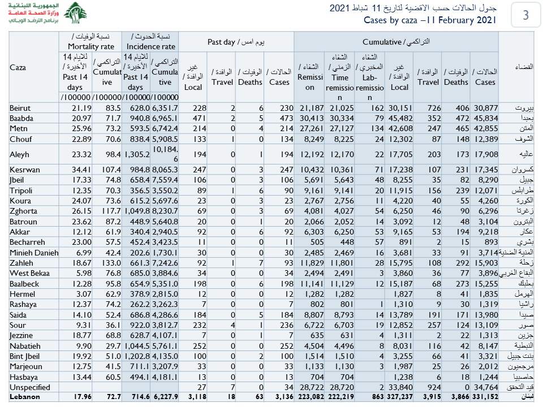Select the 'Hermel' row label
The width and height of the screenshot is (543, 407).
(x=22, y=294)
